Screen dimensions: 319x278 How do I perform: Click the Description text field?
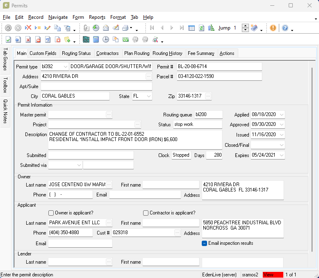[x=134, y=139]
